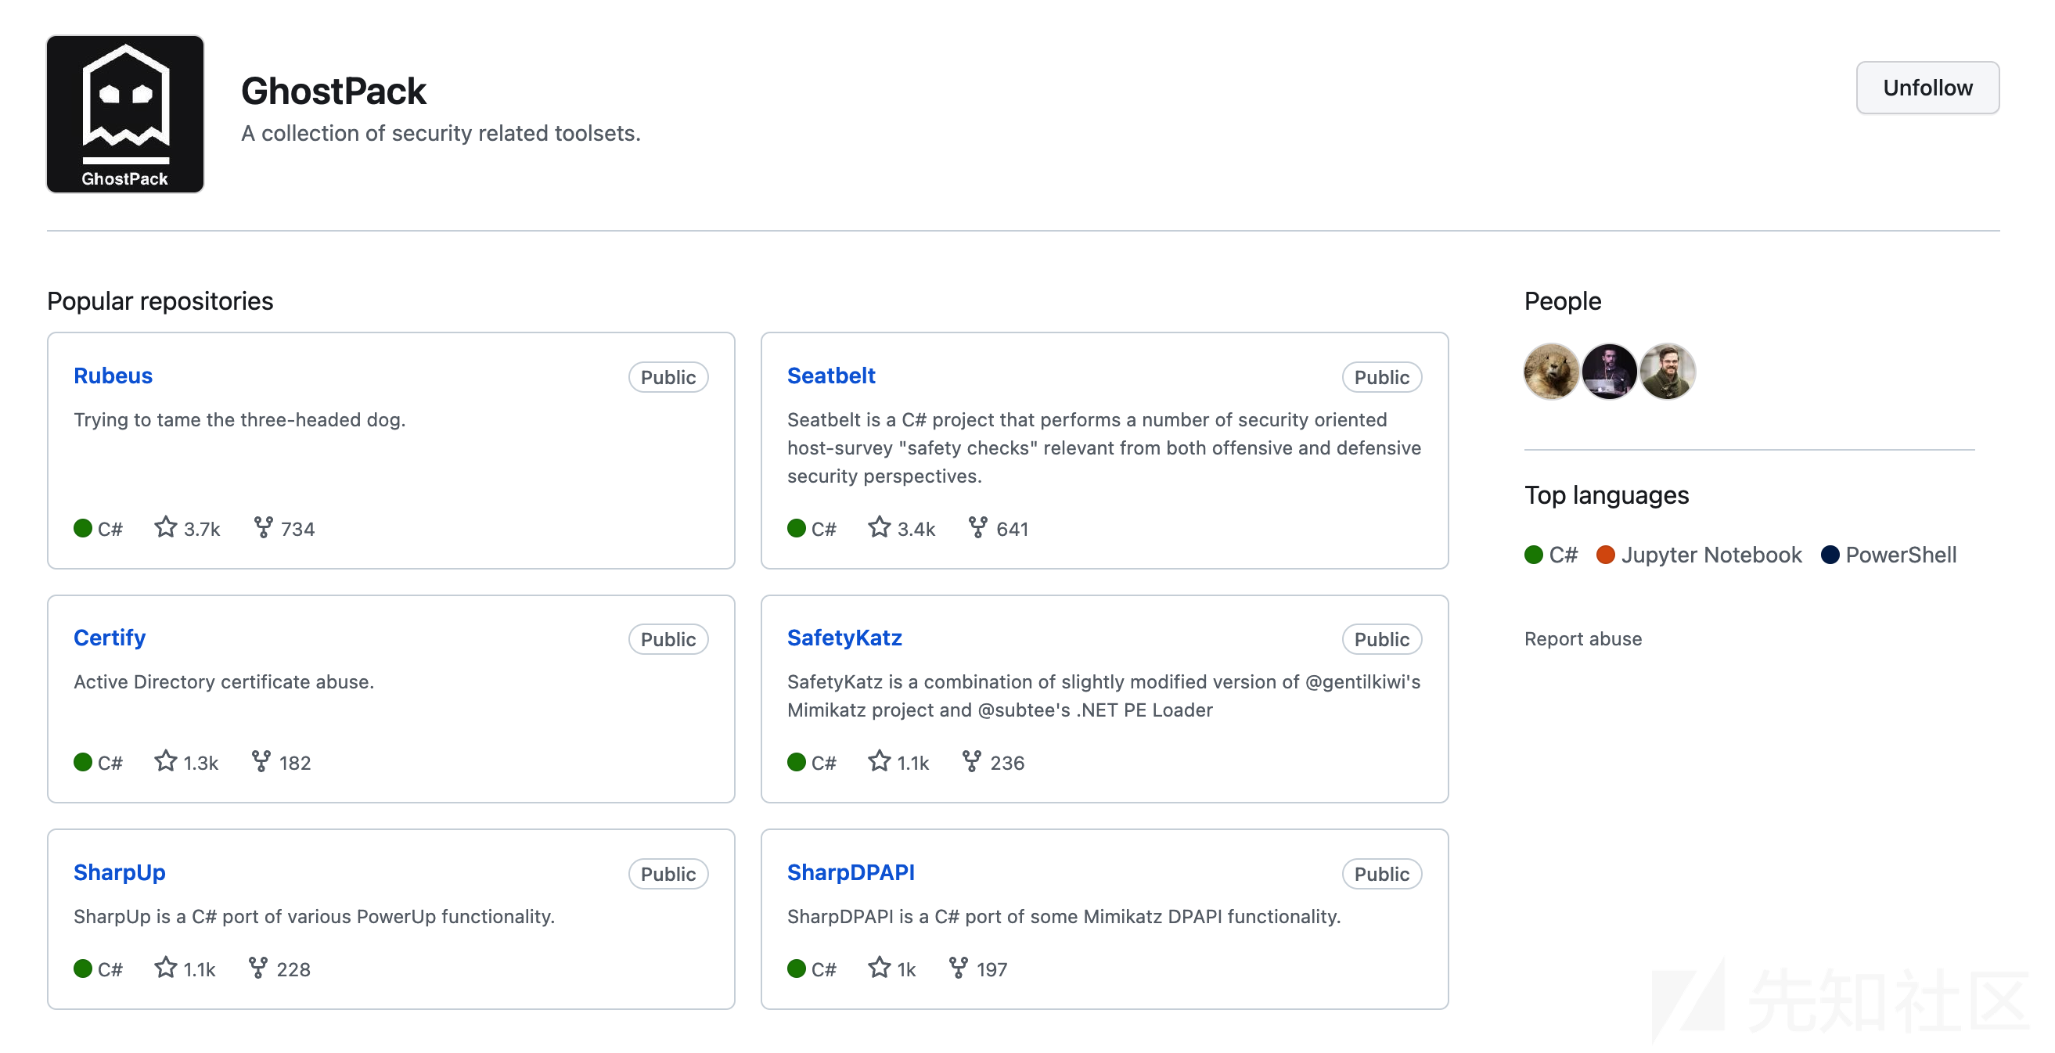Filter by PowerShell in Top languages
The width and height of the screenshot is (2055, 1053).
1888,555
